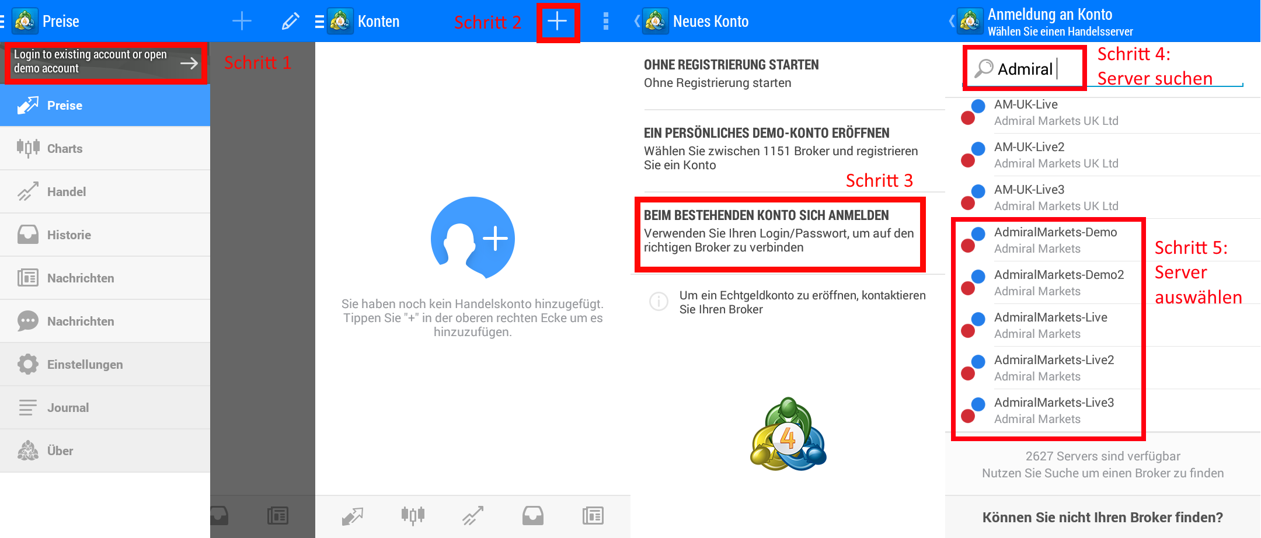Tap the trend-line Handel tab in bottom bar
Viewport: 1261px width, 538px height.
pos(473,516)
